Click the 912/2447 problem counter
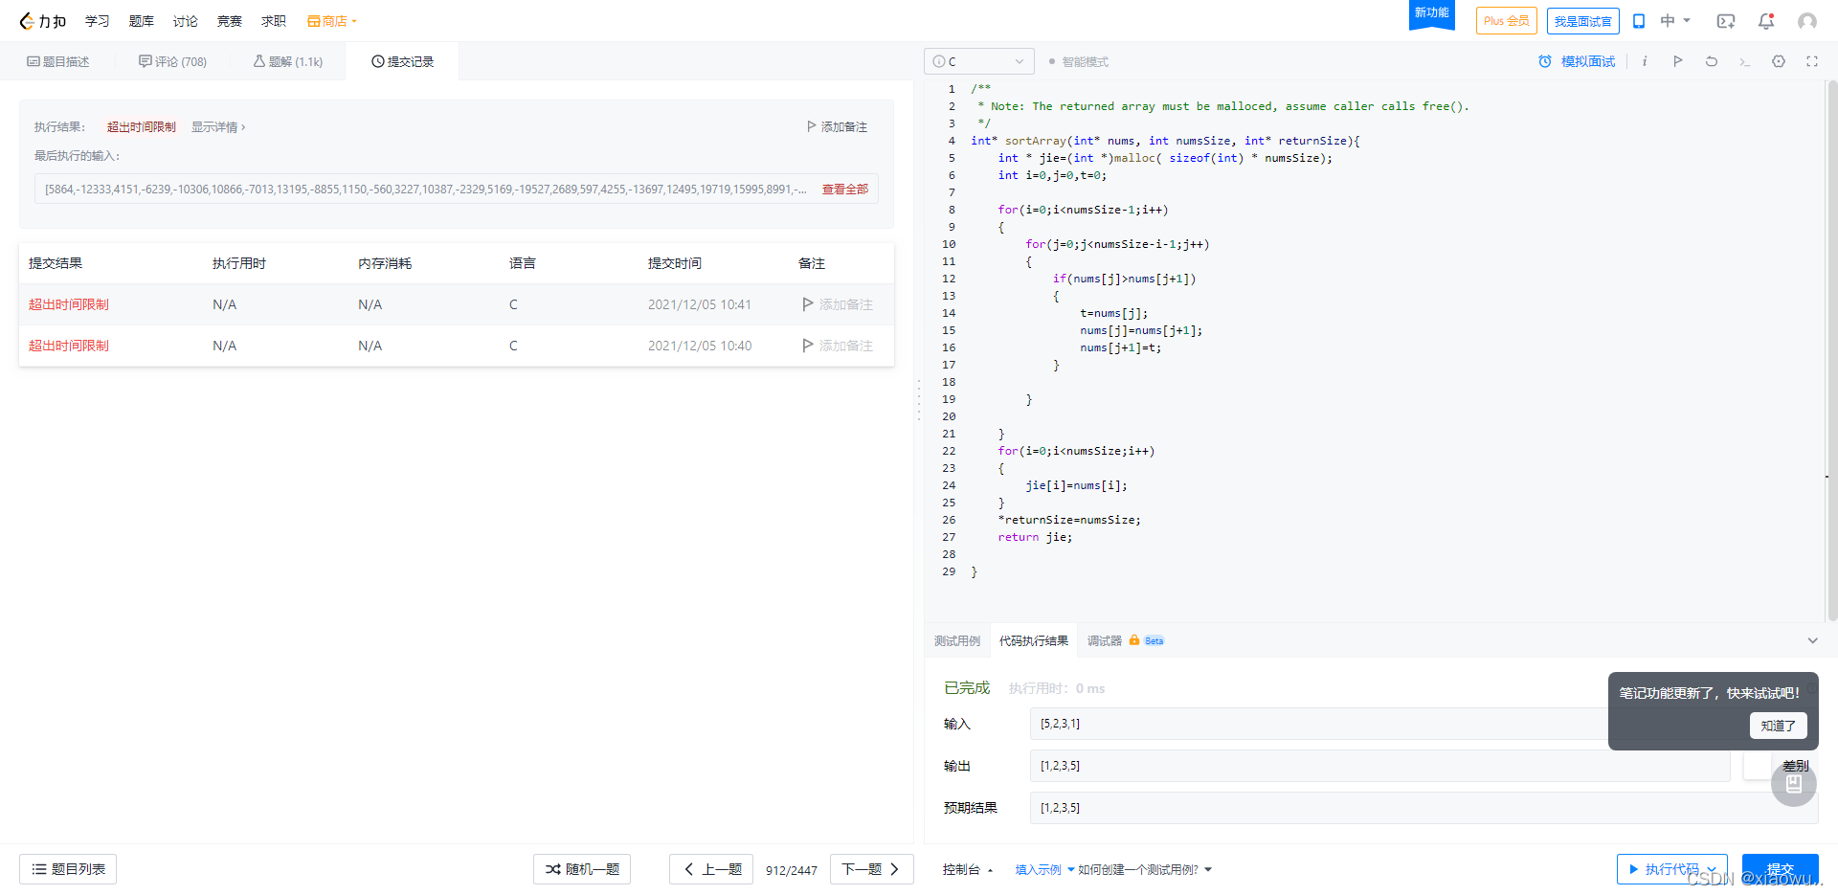1838x895 pixels. pos(792,870)
